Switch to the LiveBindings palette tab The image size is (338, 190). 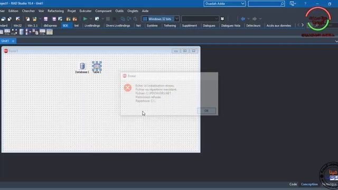click(92, 26)
